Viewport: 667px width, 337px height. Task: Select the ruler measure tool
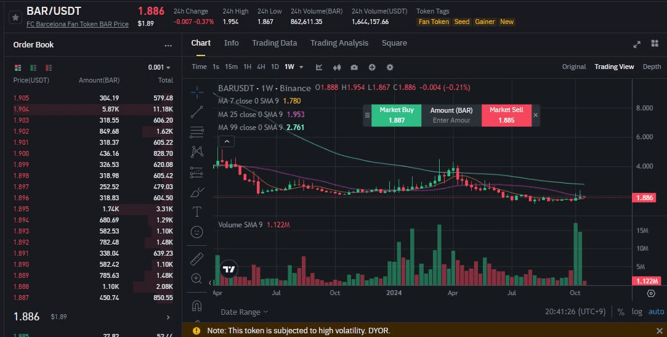click(197, 259)
